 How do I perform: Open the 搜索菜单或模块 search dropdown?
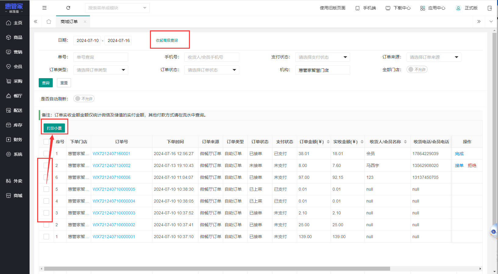117,8
